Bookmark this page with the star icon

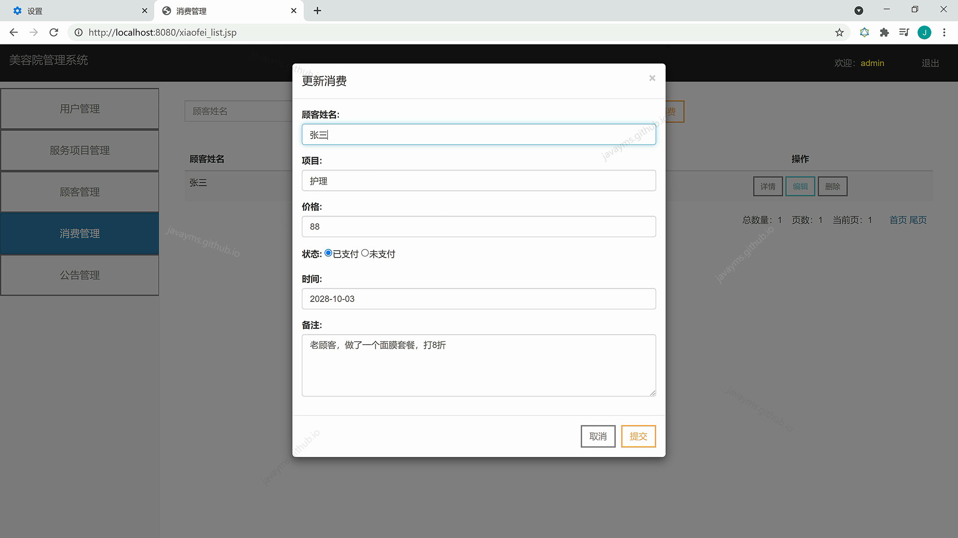[x=839, y=32]
